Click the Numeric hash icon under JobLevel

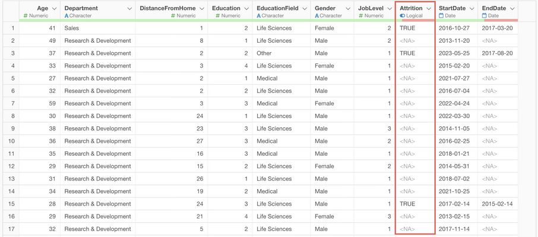click(x=360, y=16)
